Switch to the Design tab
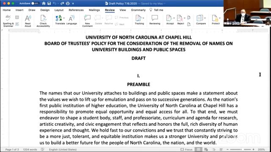271x152 pixels. pos(45,10)
